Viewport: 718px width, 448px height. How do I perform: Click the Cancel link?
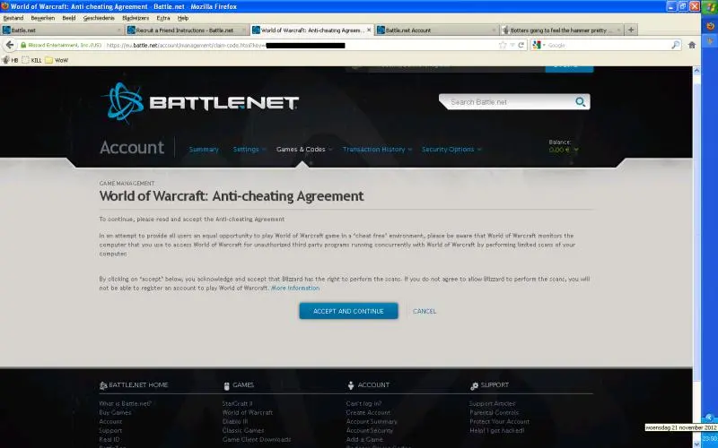pos(425,311)
